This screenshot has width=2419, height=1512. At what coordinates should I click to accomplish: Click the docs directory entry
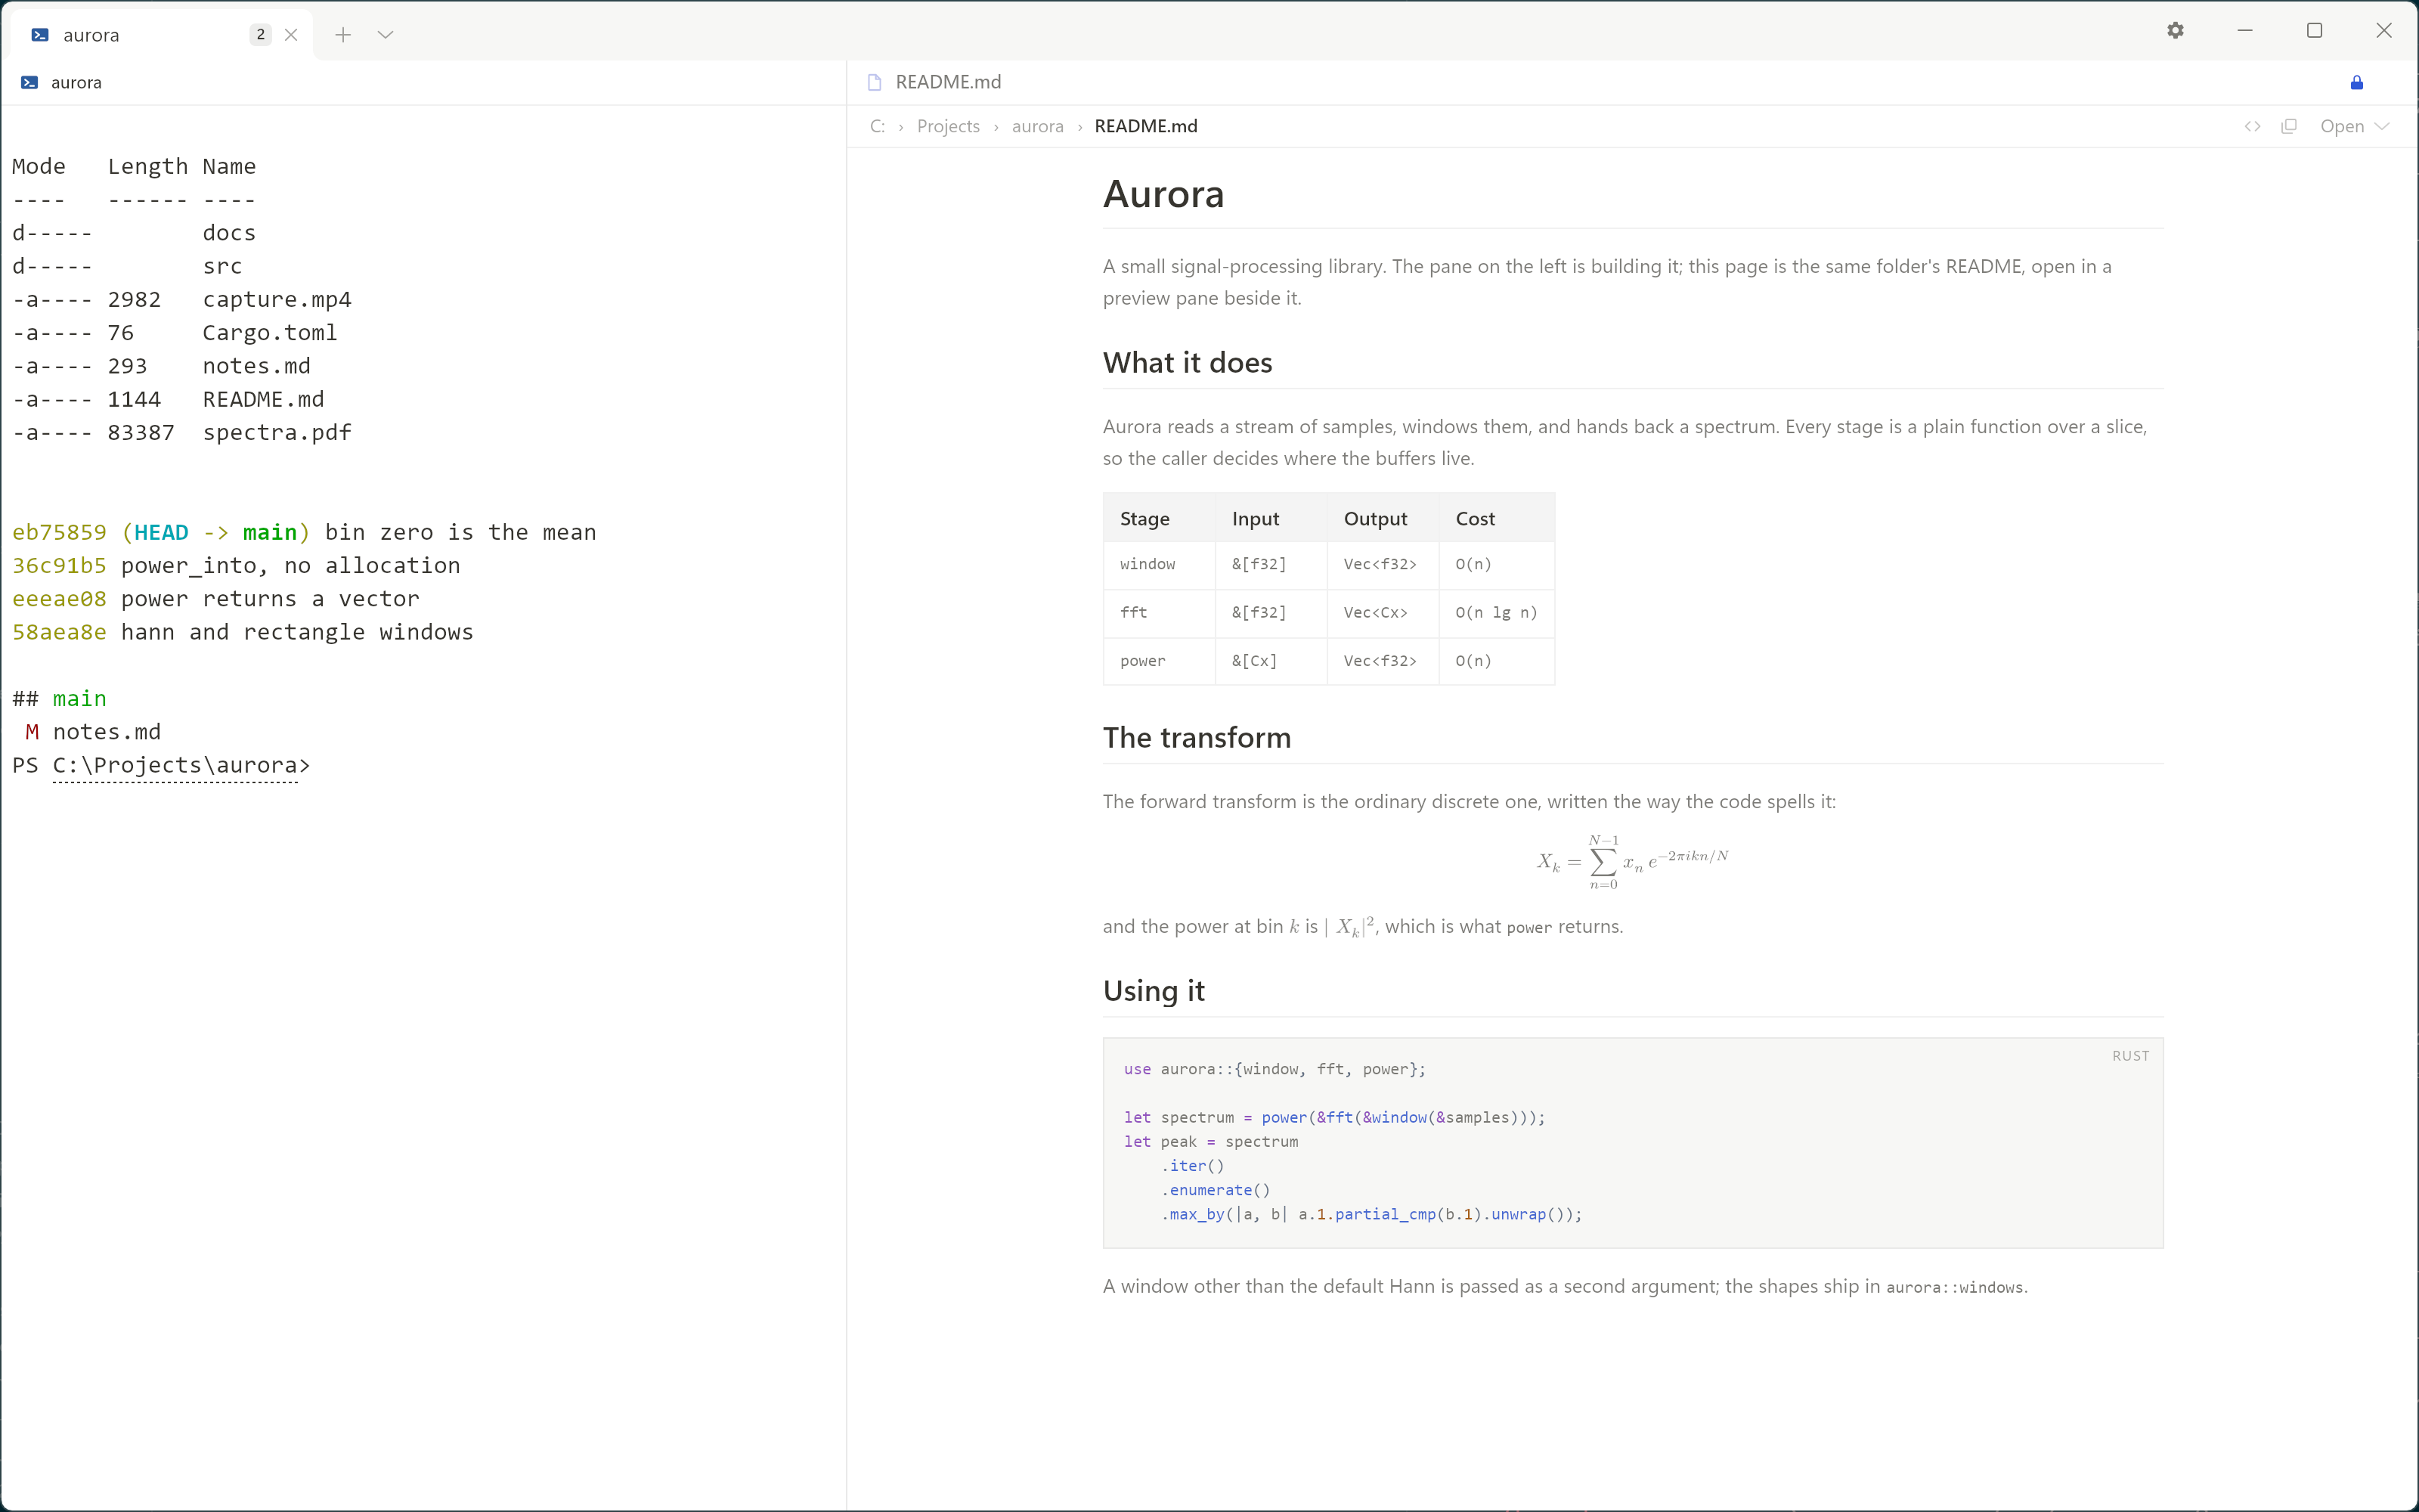(x=229, y=233)
